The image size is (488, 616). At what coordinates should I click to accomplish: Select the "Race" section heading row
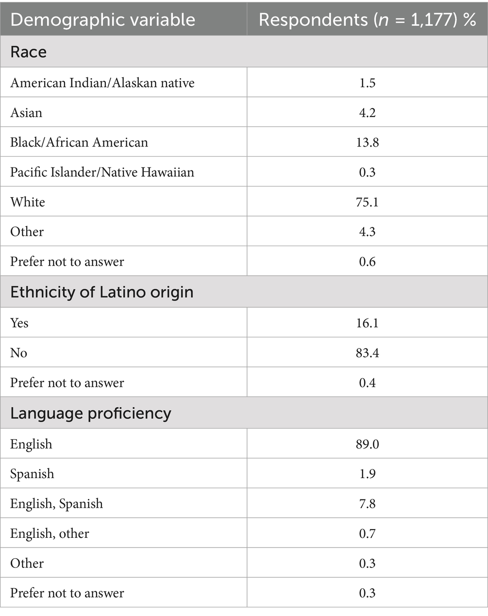pyautogui.click(x=29, y=51)
